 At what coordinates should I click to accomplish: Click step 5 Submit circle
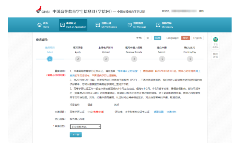coord(162,59)
